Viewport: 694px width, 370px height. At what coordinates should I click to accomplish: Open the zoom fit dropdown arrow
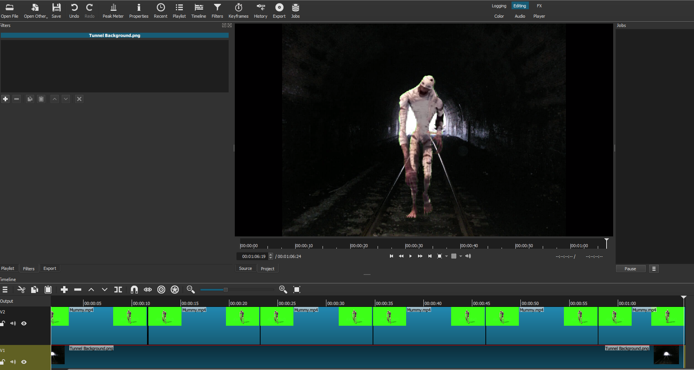tap(446, 256)
